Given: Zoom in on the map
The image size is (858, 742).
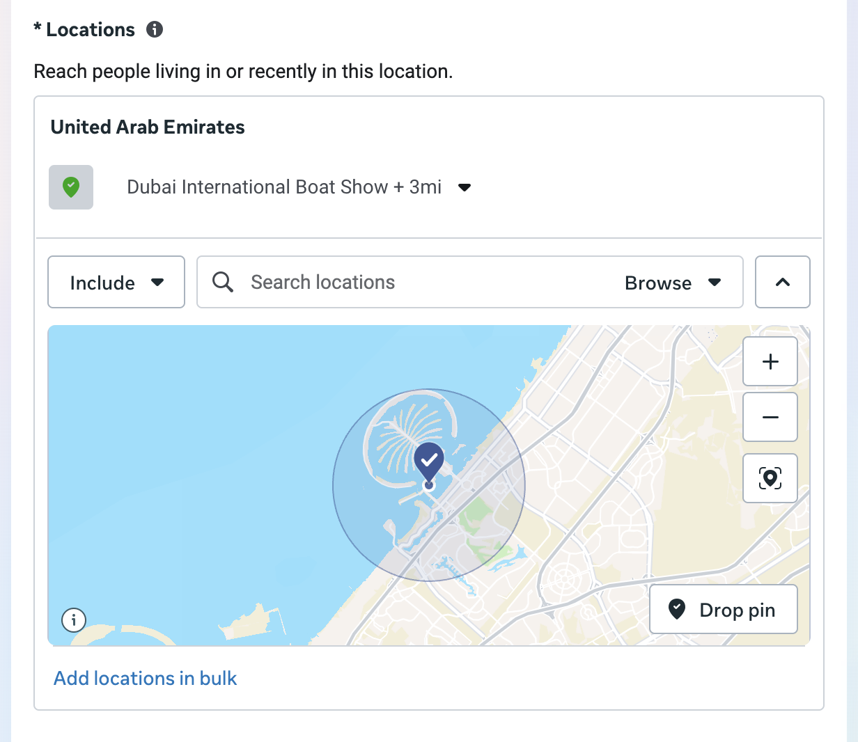Looking at the screenshot, I should [770, 361].
